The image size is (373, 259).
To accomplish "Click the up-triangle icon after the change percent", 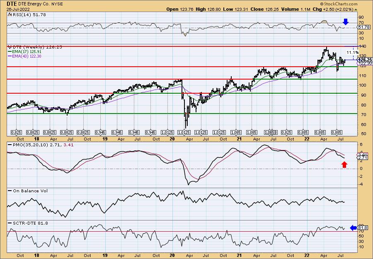I will click(356, 10).
